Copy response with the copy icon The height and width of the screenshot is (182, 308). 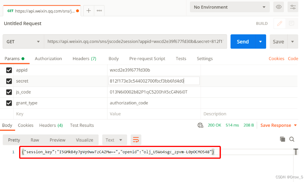pyautogui.click(x=283, y=139)
